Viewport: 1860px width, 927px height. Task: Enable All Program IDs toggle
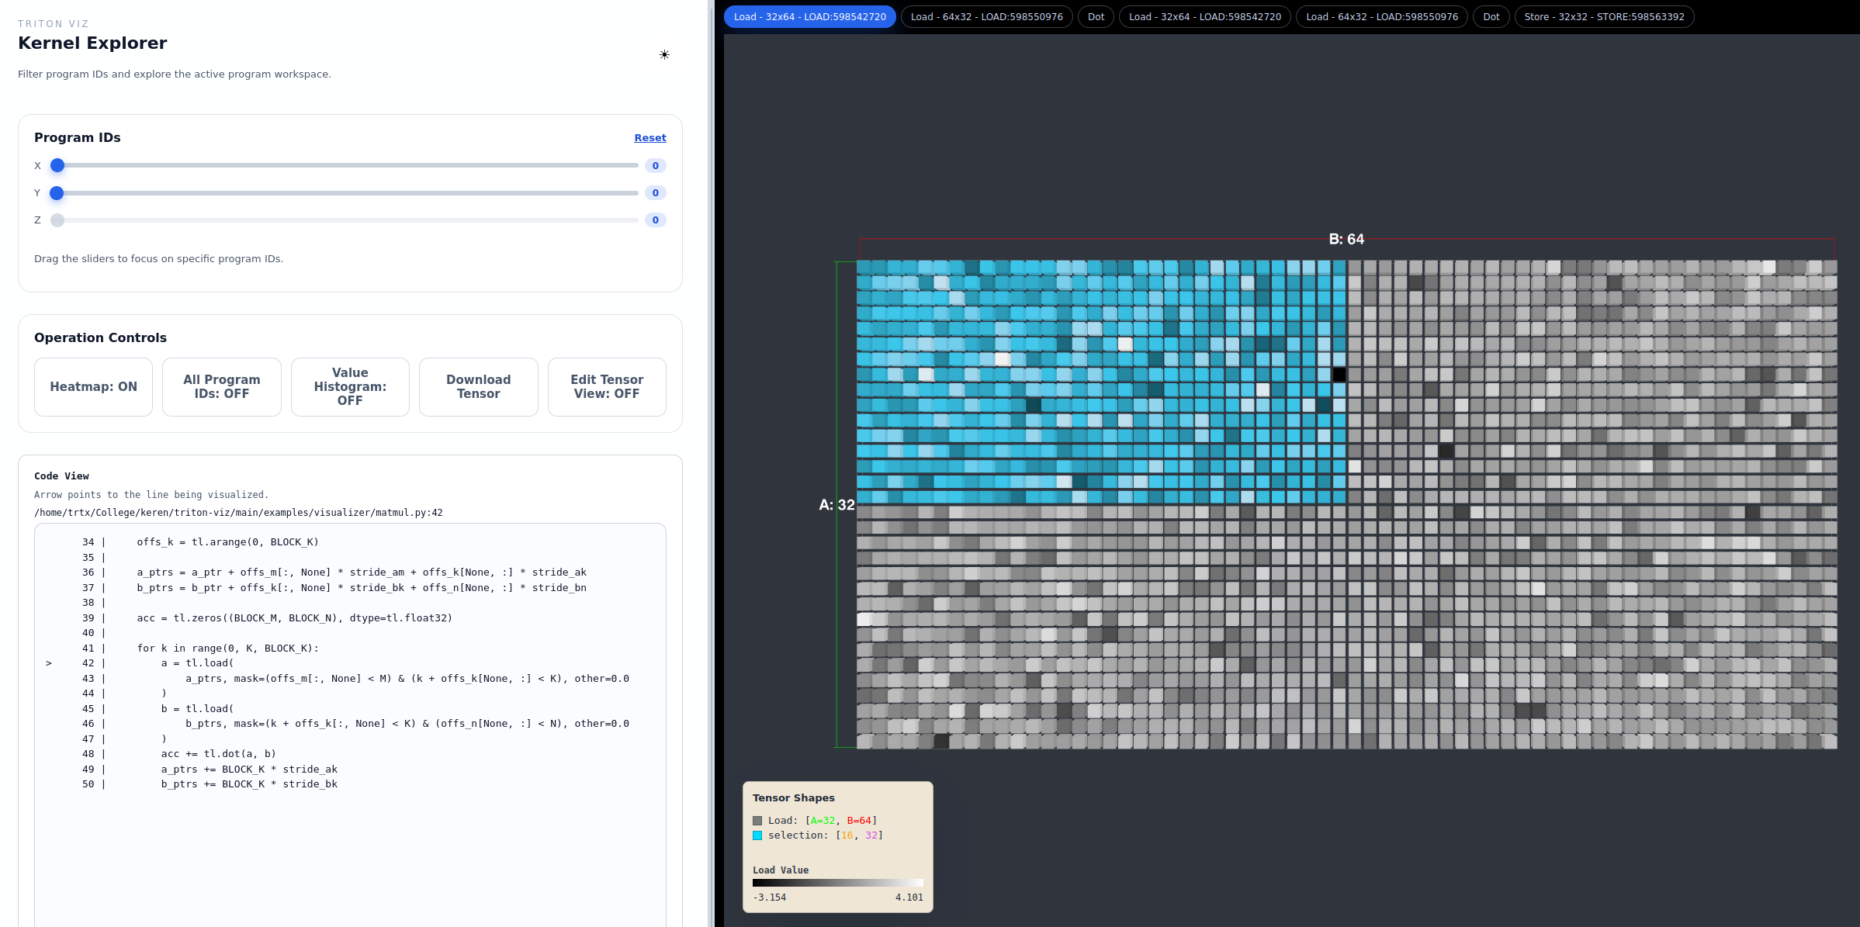[x=221, y=386]
